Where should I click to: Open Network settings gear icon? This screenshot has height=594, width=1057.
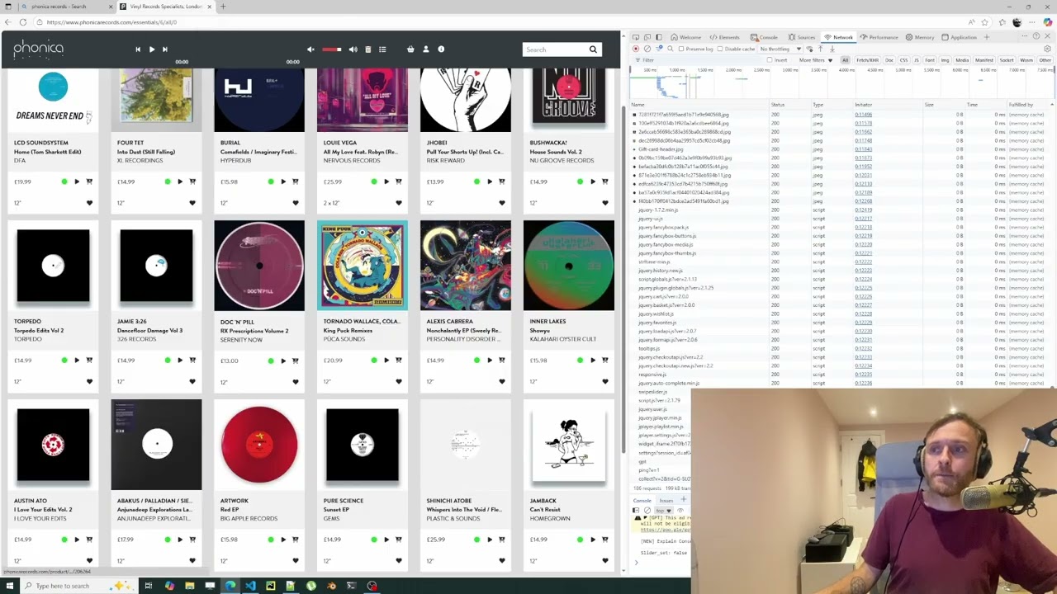[x=1048, y=49]
